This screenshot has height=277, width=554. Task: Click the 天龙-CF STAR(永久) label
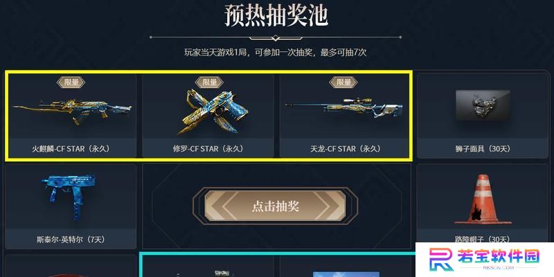[346, 149]
